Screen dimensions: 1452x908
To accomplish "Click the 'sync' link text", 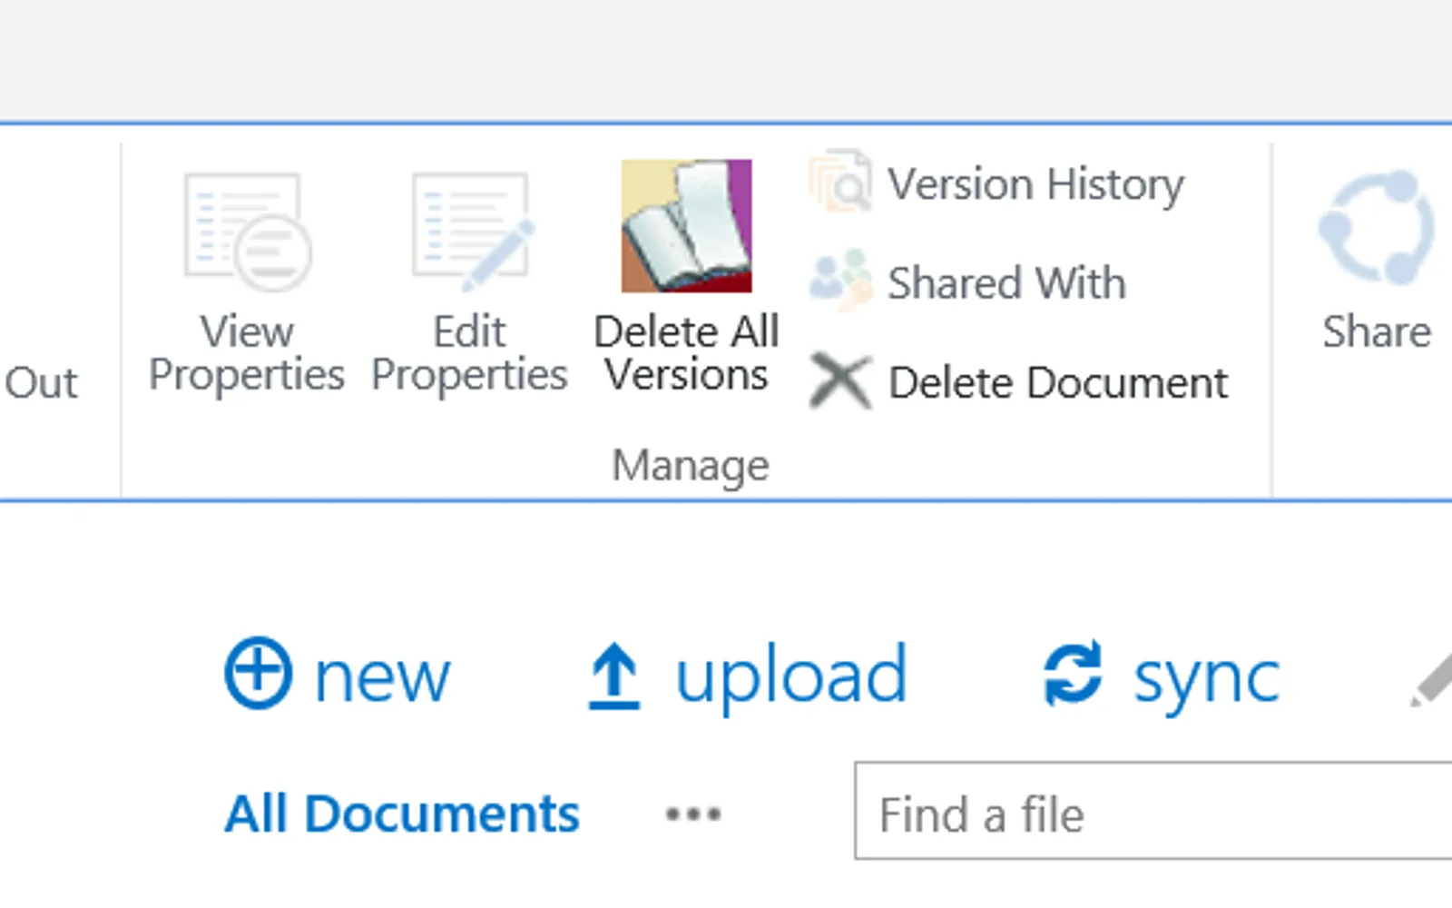I will tap(1207, 680).
